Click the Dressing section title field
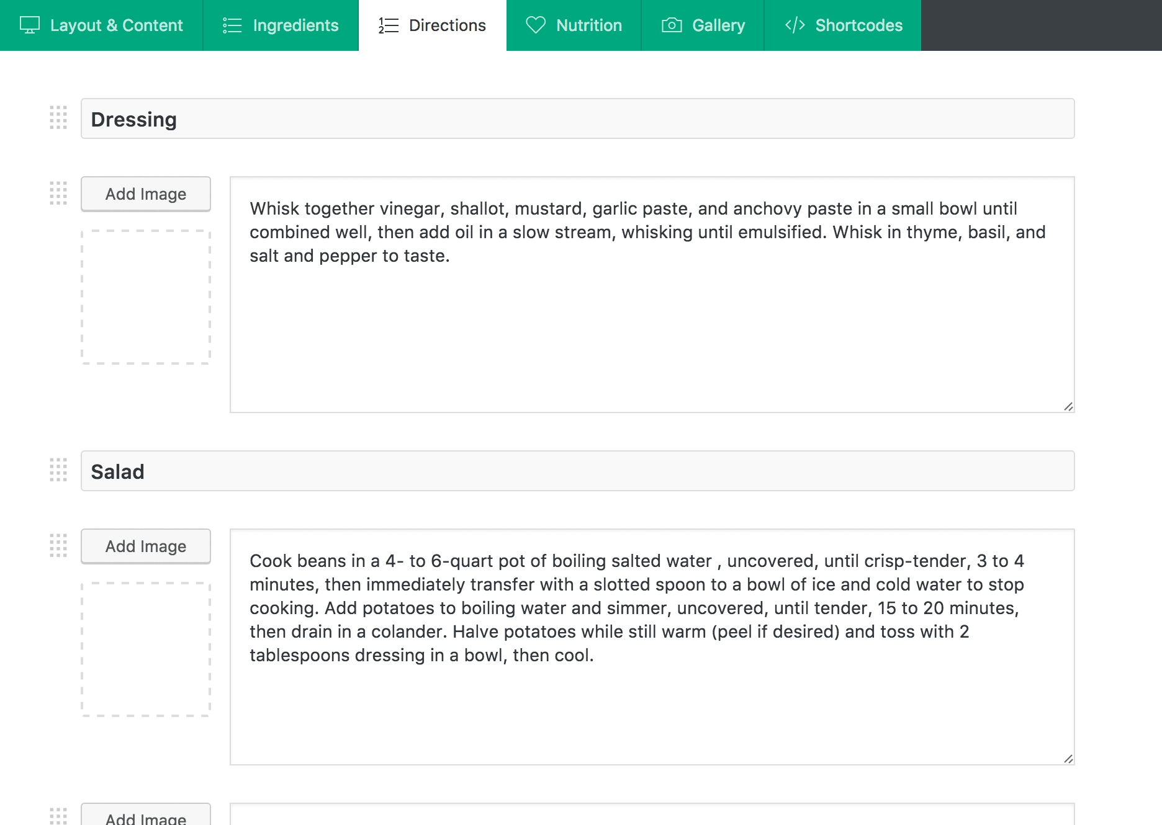This screenshot has height=825, width=1162. pyautogui.click(x=577, y=118)
